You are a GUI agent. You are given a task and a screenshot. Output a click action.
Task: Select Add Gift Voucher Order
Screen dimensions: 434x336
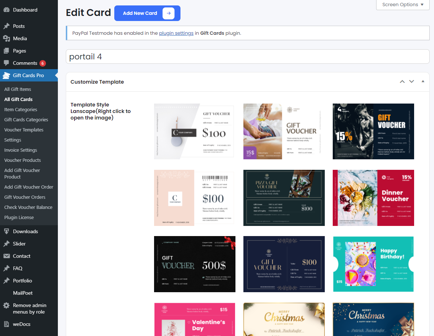(x=29, y=187)
